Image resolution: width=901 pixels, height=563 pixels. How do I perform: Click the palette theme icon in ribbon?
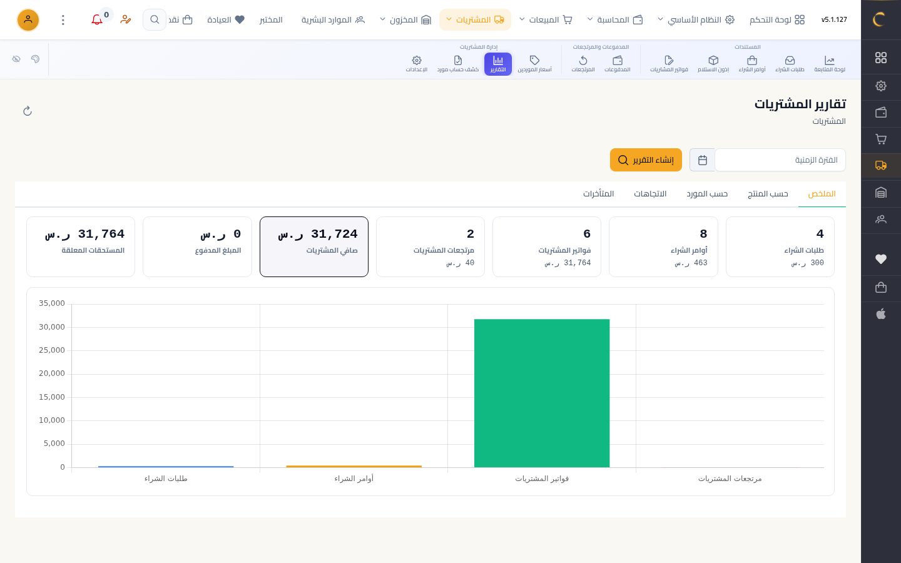(35, 59)
